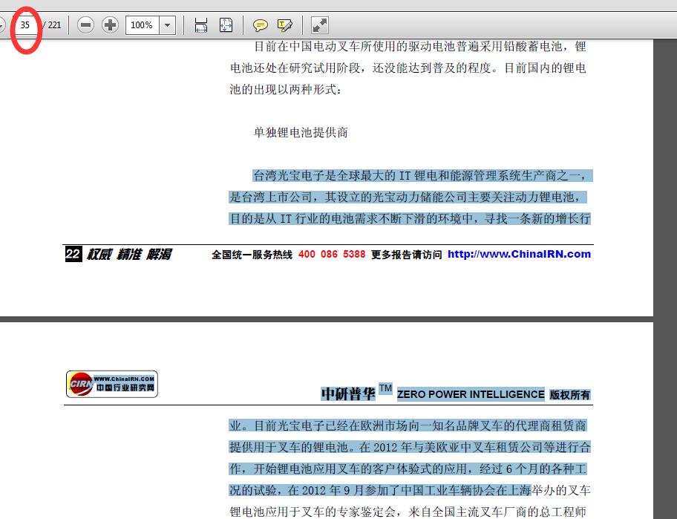Select the total page count 221 label
Screen dimensions: 677x519
[x=54, y=25]
